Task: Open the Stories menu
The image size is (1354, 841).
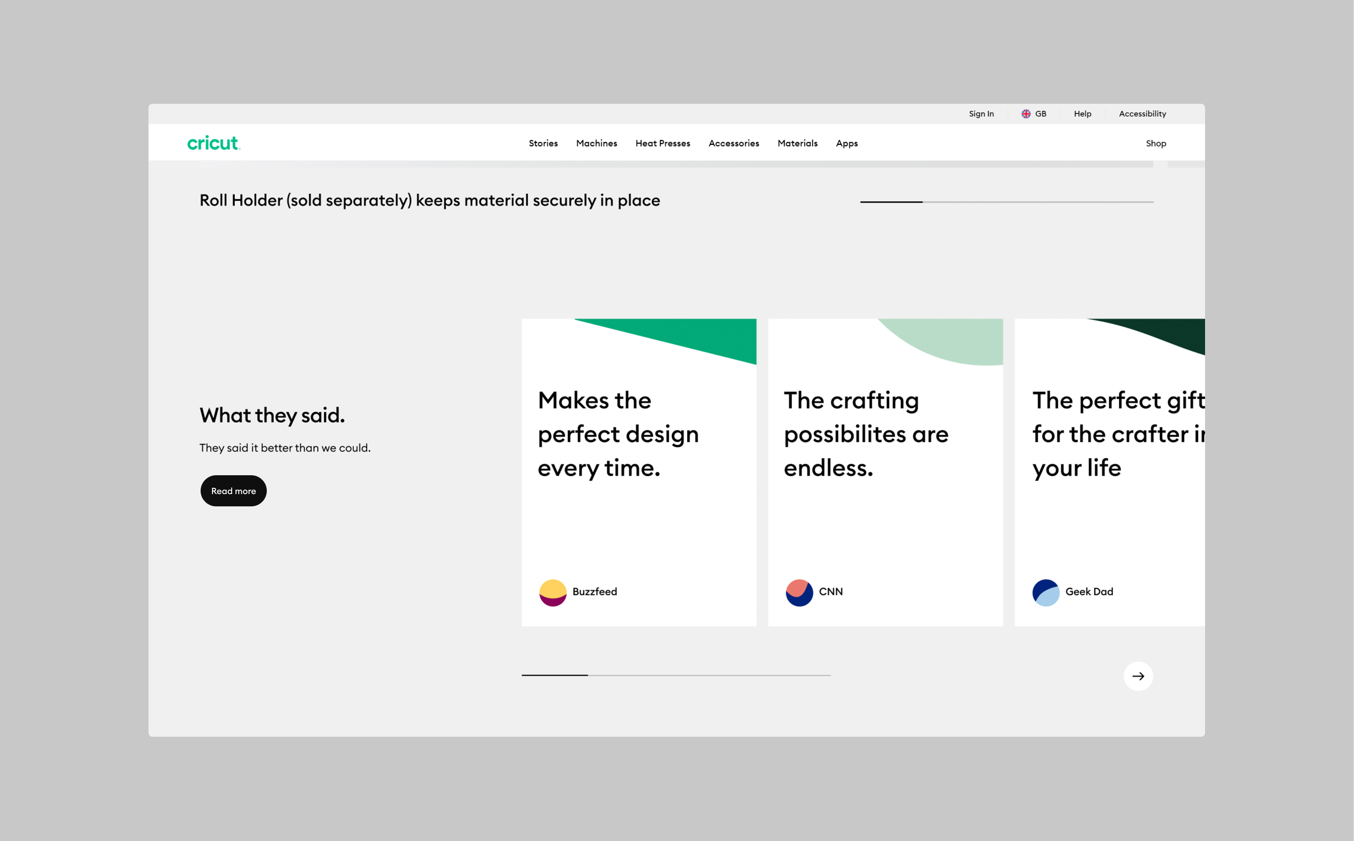Action: pos(543,143)
